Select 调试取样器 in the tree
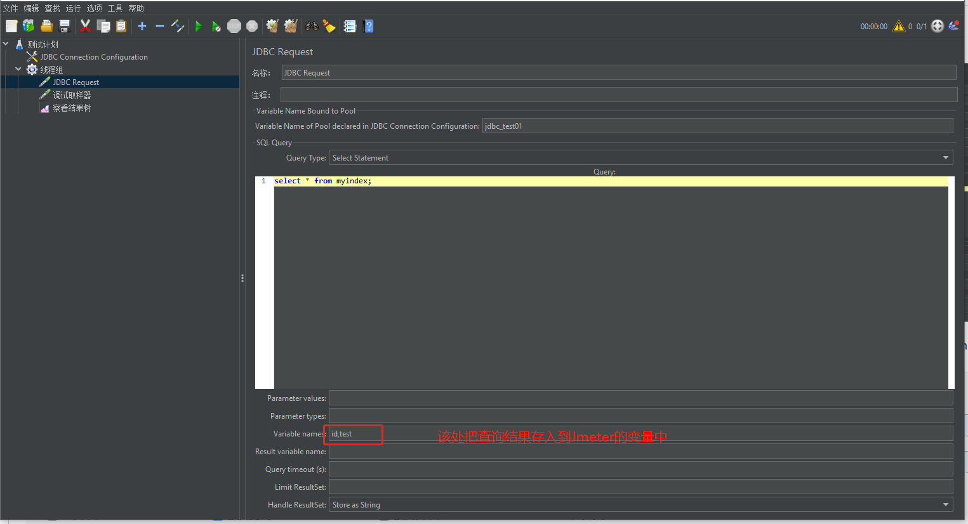Image resolution: width=968 pixels, height=524 pixels. pyautogui.click(x=72, y=95)
